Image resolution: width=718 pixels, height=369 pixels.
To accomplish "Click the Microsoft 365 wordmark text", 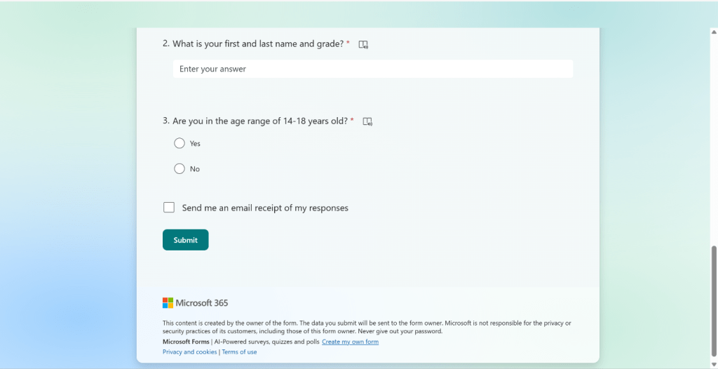I will pyautogui.click(x=202, y=303).
